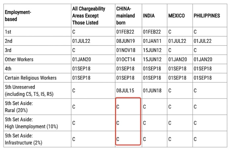Select 2nd row China date 08JUN19
Viewport: 231px width, 151px height.
pos(125,41)
